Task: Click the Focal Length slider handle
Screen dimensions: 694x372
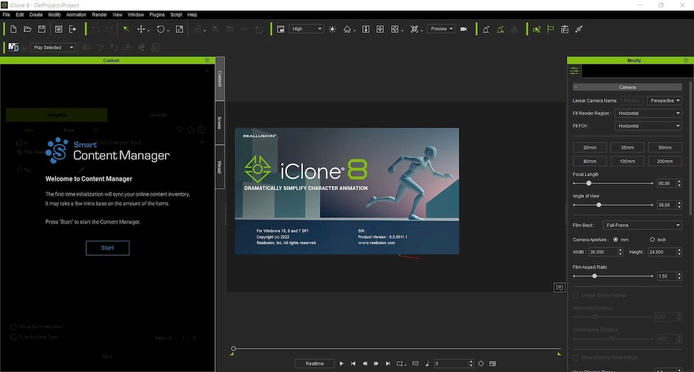Action: coord(589,183)
